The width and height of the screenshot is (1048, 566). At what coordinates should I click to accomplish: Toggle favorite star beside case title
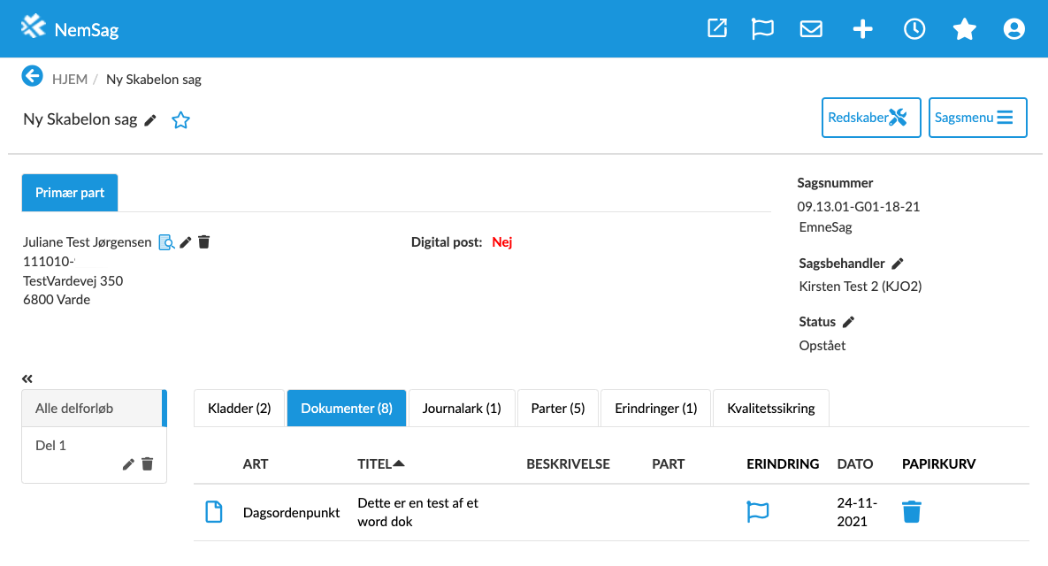(x=180, y=120)
